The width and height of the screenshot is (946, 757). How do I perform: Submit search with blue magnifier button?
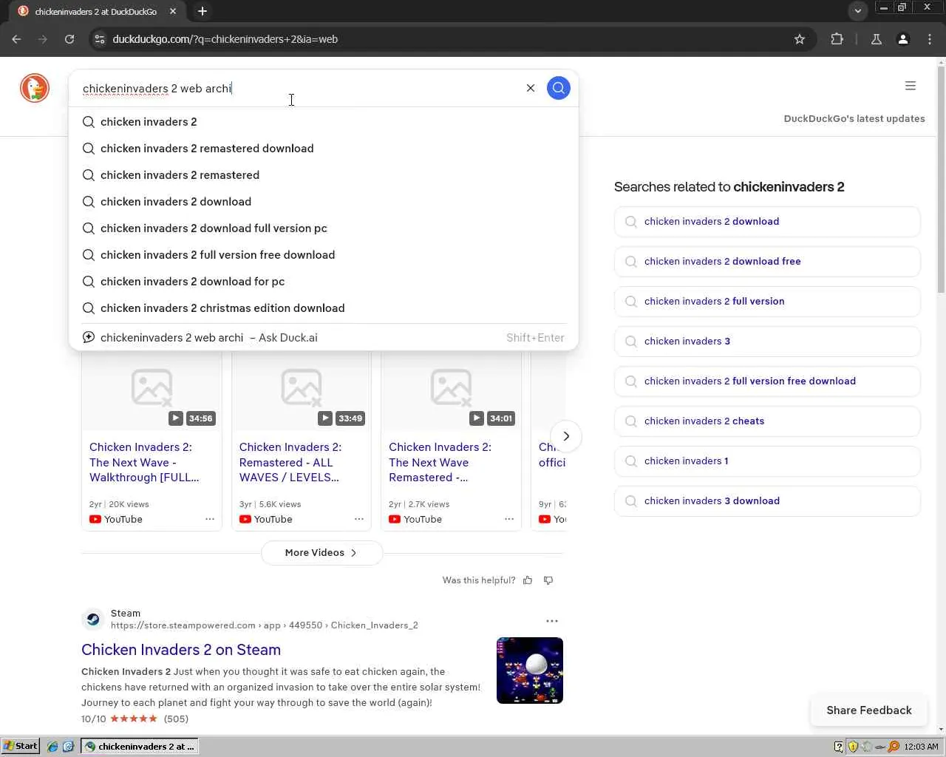point(559,88)
